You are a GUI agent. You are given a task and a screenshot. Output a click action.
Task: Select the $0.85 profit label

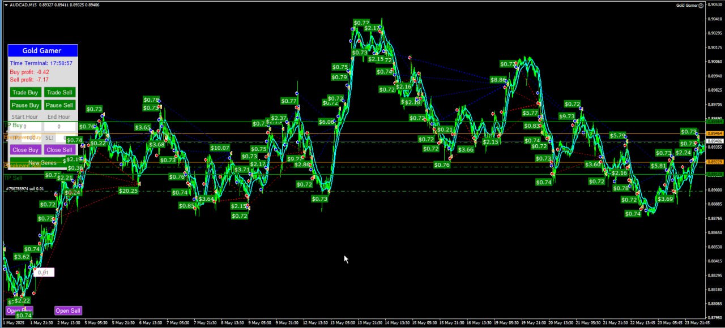(186, 206)
